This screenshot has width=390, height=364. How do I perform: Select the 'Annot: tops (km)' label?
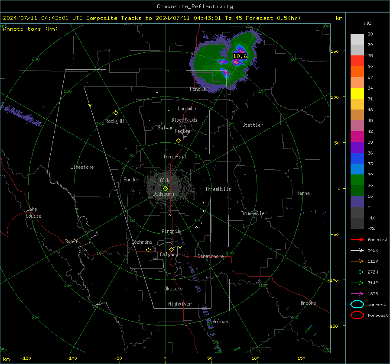point(30,29)
